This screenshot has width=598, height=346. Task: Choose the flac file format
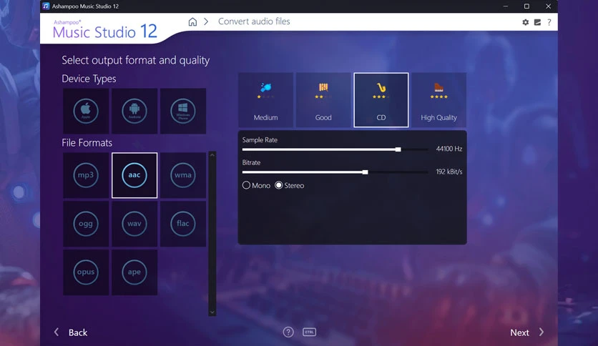coord(183,224)
